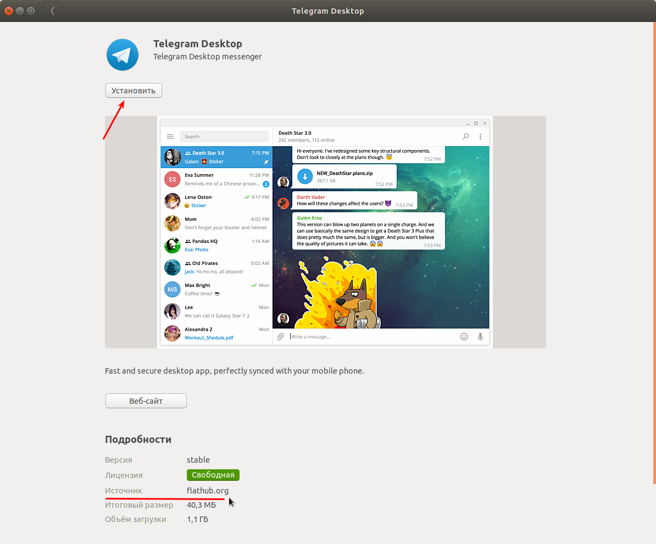Click the Fast and secure desktop app description
Viewport: 656px width, 544px height.
point(234,371)
